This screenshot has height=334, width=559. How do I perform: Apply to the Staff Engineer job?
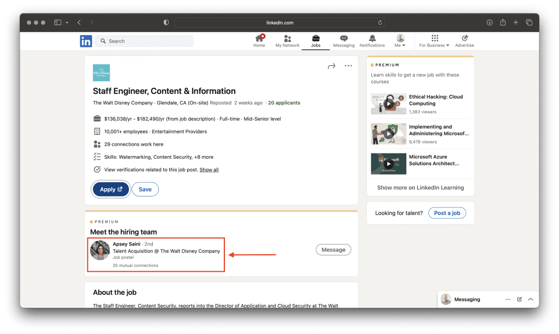[x=111, y=189]
